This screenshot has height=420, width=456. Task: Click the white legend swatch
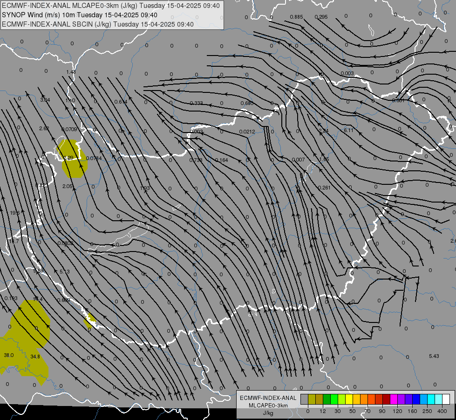point(446,399)
